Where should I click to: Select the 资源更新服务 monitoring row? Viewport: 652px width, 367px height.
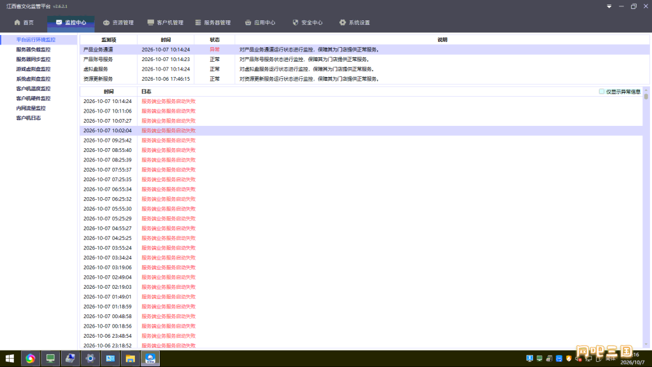click(x=364, y=79)
